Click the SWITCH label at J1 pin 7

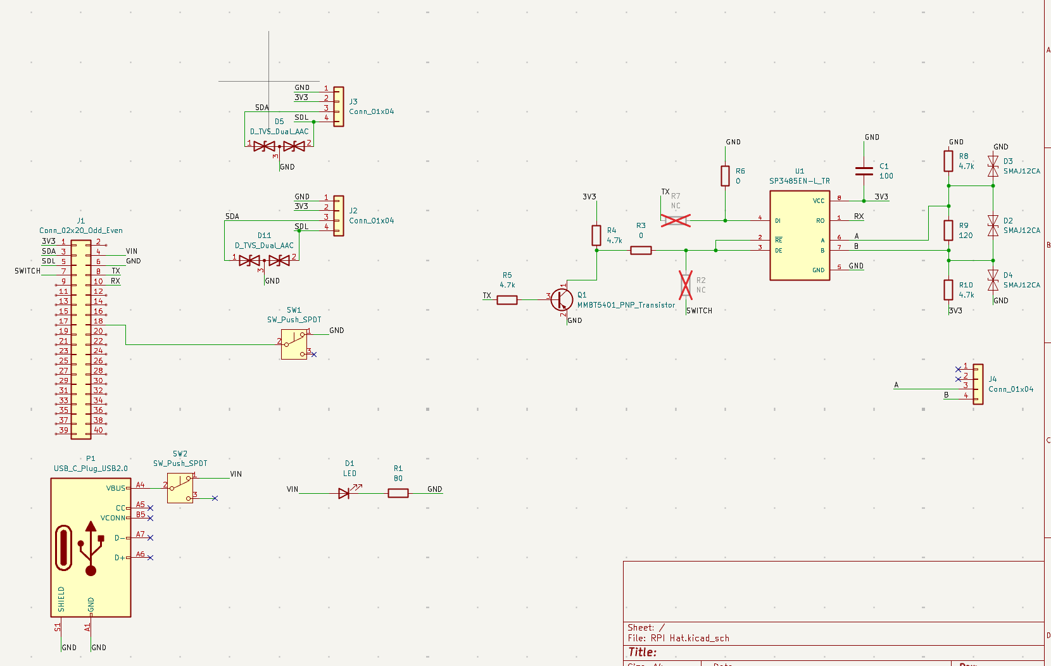[28, 271]
